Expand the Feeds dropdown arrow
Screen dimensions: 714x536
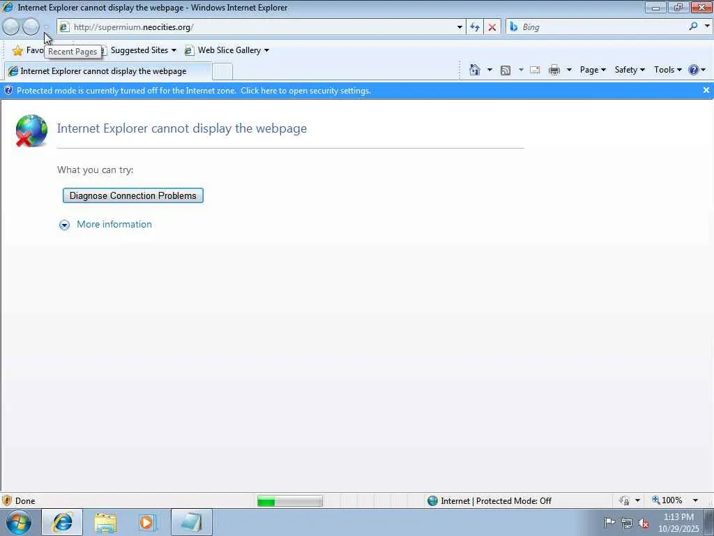(521, 70)
